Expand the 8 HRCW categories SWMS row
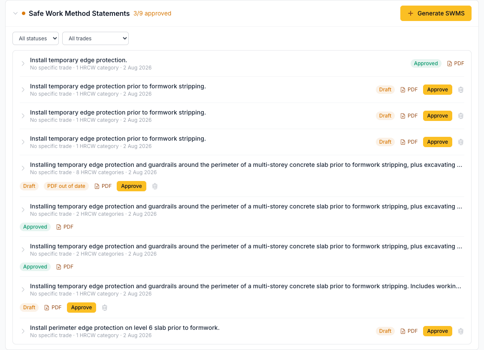This screenshot has width=484, height=350. [23, 168]
